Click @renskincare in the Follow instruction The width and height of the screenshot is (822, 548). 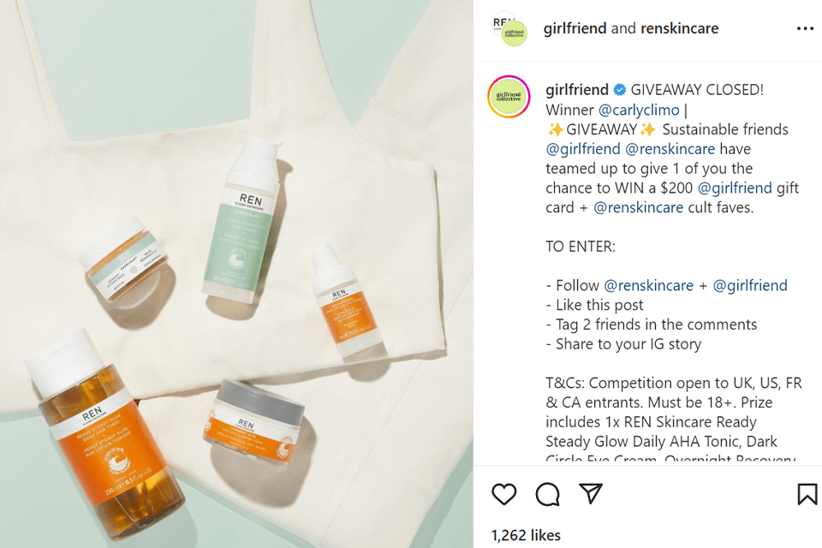point(648,285)
